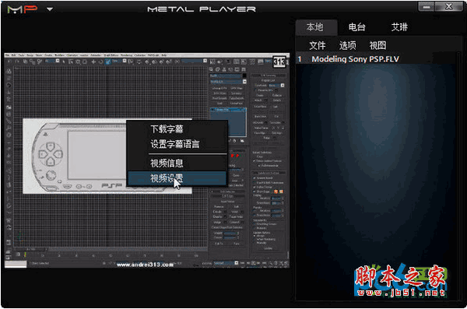Select Modeling Sony PSP.FLV in playlist
Viewport: 467px width, 309px height.
(x=376, y=59)
